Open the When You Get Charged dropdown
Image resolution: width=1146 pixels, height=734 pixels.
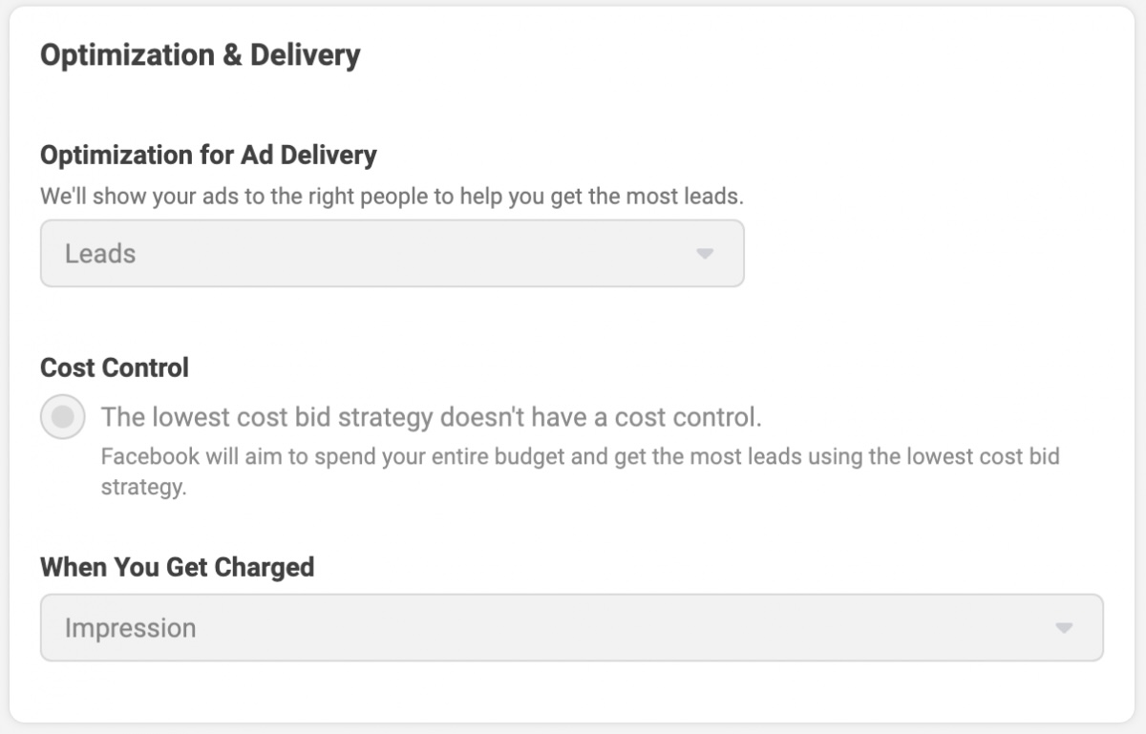pyautogui.click(x=573, y=627)
